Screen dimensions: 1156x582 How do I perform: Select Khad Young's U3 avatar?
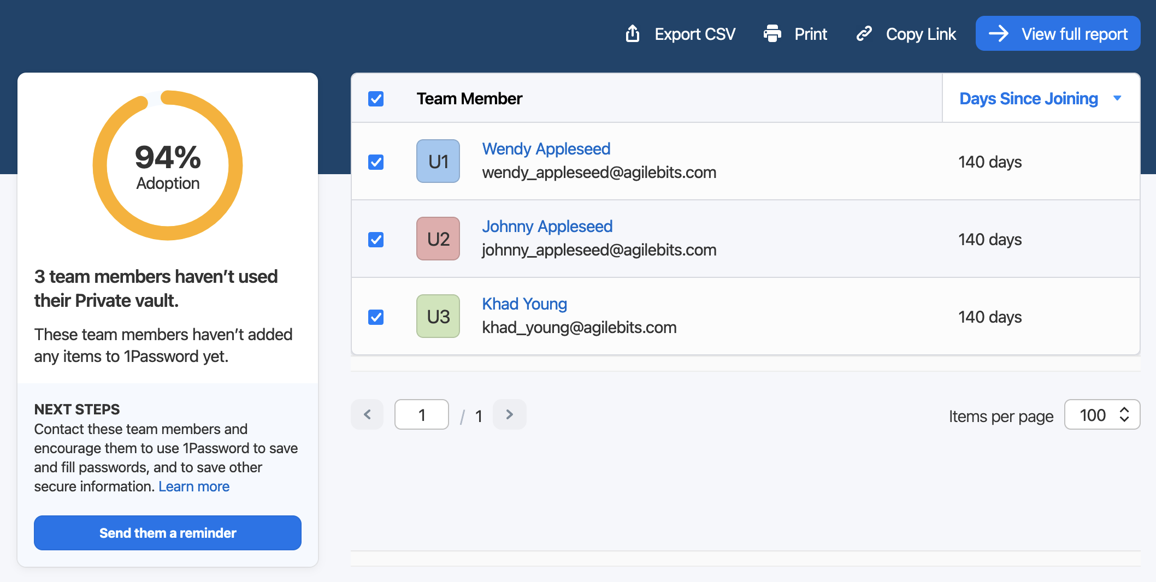[438, 316]
